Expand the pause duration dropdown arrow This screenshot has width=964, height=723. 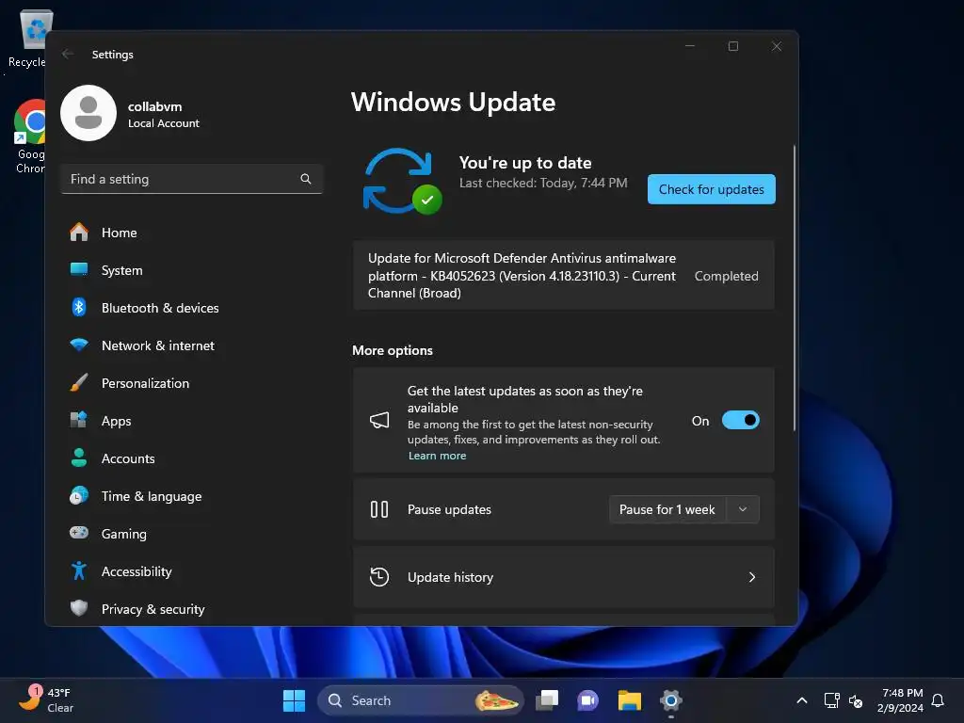pyautogui.click(x=743, y=509)
